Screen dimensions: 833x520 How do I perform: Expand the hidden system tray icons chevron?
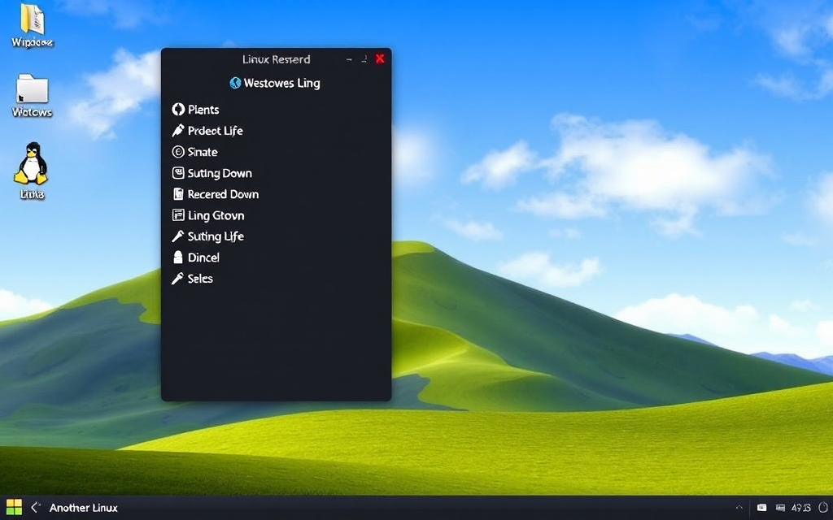[739, 508]
